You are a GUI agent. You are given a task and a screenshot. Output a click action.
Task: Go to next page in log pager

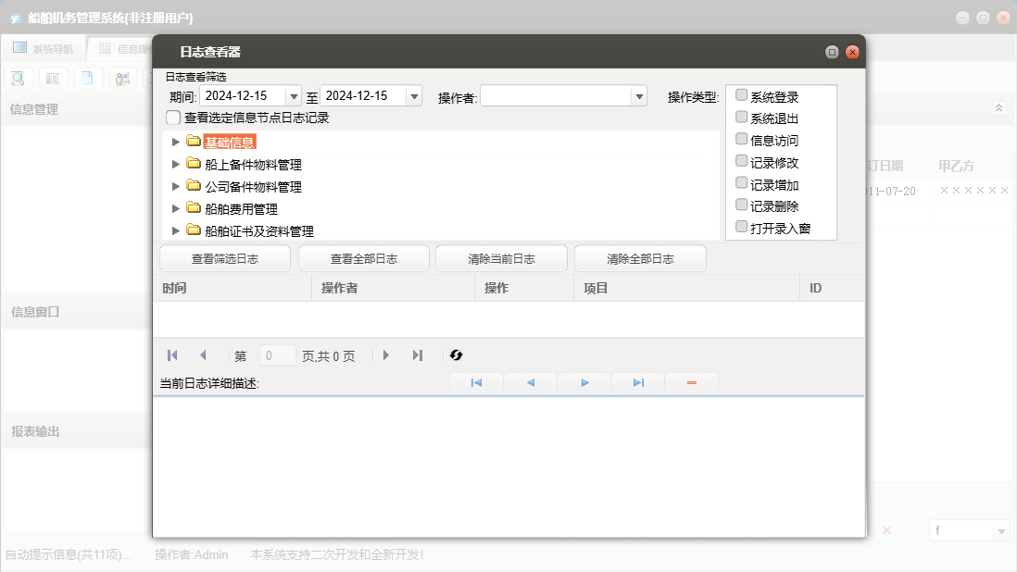click(x=386, y=355)
